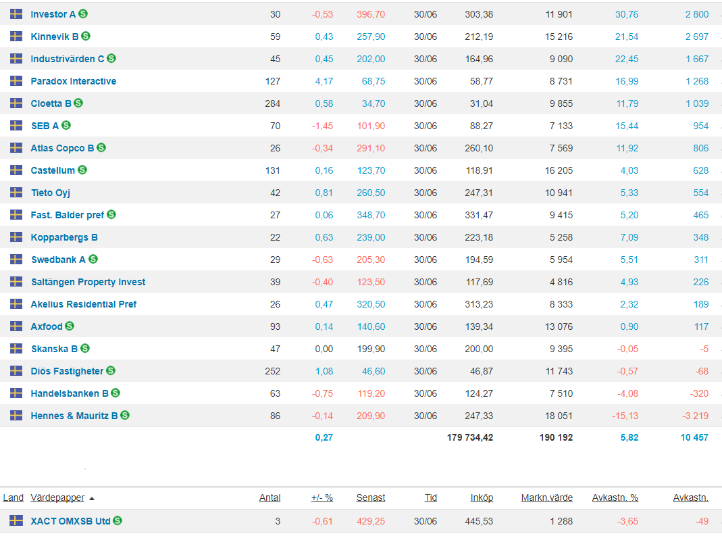This screenshot has height=538, width=722.
Task: Click the green S icon next to Cloetta B
Action: click(78, 103)
